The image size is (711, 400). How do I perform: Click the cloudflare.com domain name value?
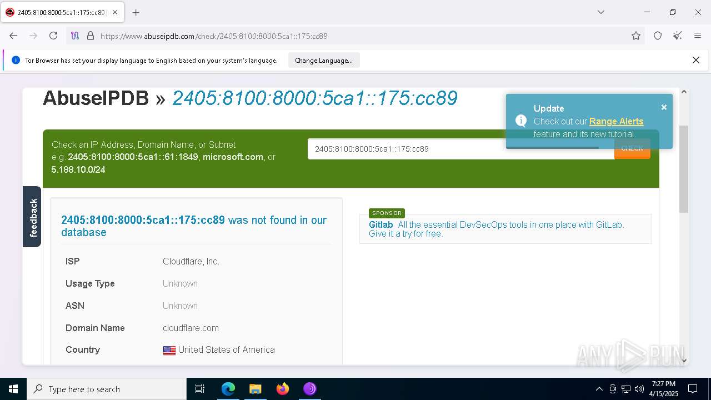(191, 328)
